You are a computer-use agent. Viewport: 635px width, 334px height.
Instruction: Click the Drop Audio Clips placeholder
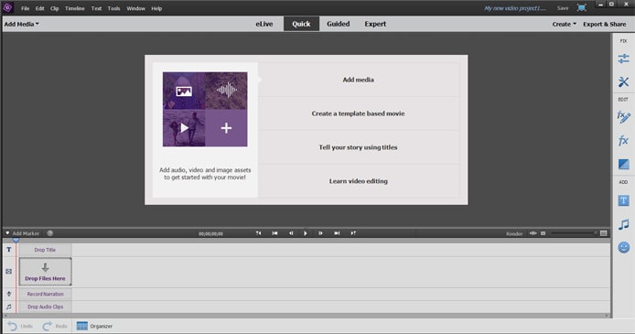click(45, 307)
